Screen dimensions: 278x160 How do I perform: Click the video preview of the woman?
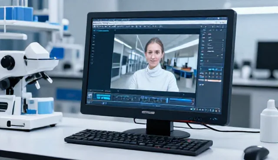click(x=154, y=63)
